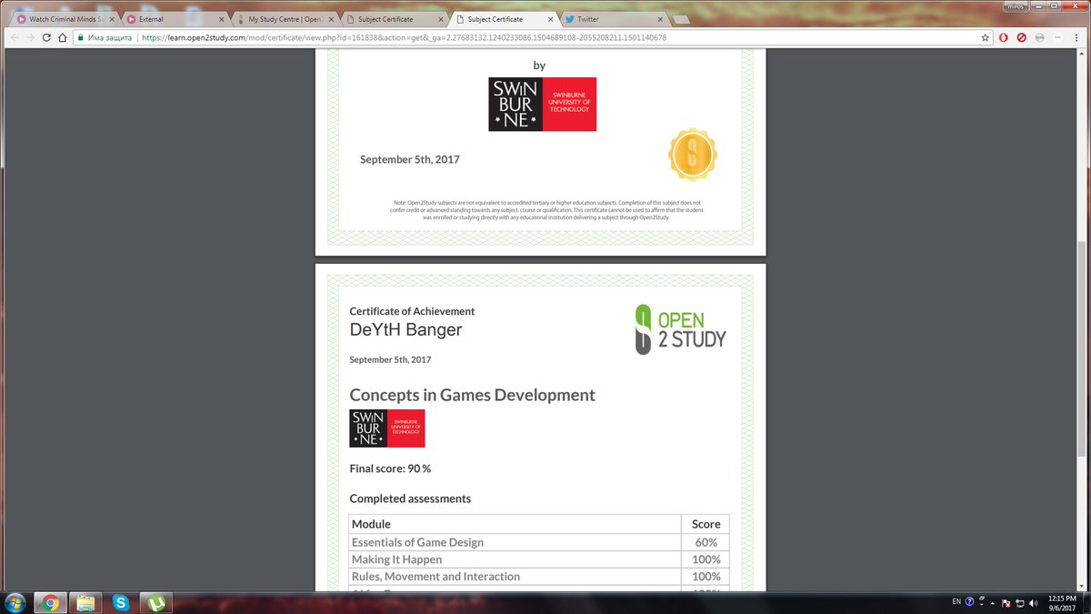Viewport: 1091px width, 614px height.
Task: Click Certificate of Achievement label
Action: coord(412,311)
